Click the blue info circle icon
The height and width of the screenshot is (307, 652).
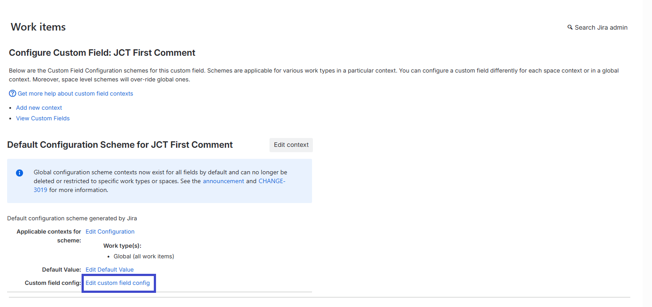[20, 173]
